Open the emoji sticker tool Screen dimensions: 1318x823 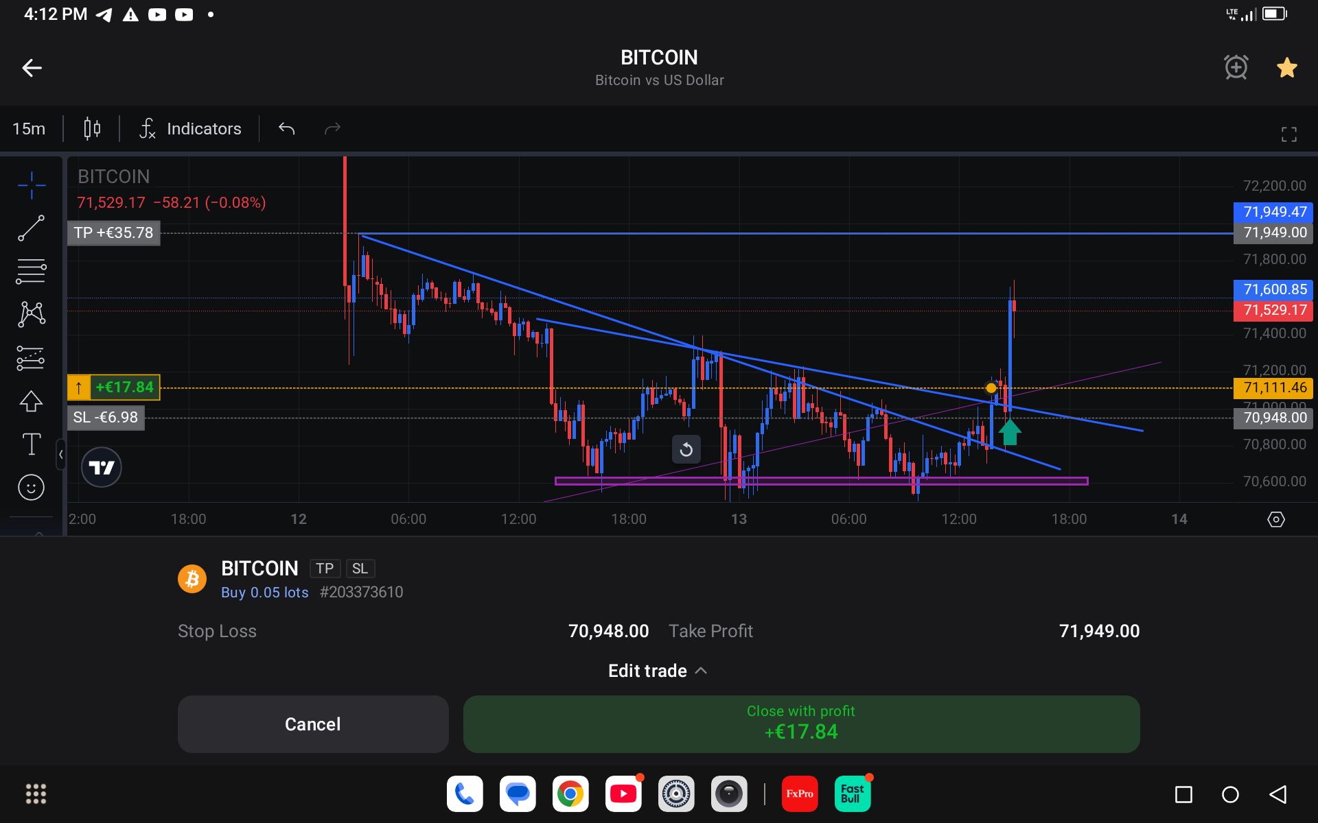[31, 488]
